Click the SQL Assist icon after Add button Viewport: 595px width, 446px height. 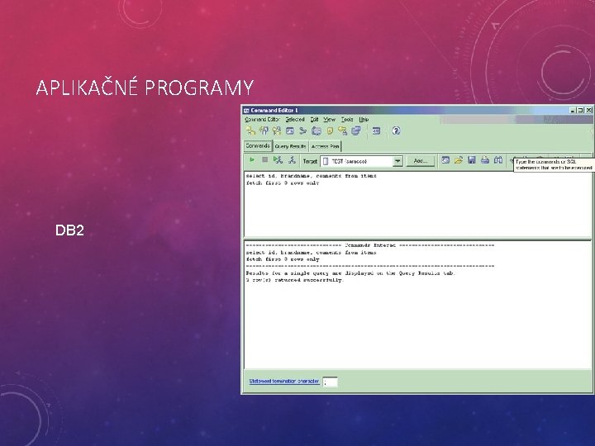click(x=445, y=160)
